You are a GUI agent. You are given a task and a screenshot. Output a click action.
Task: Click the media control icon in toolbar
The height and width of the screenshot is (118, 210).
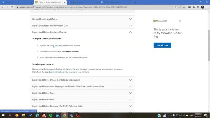tap(189, 7)
